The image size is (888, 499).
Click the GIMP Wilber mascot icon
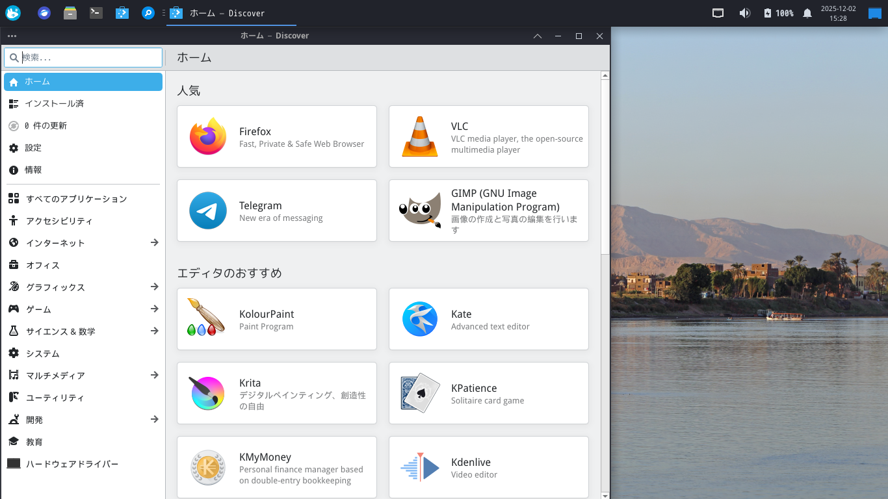click(419, 211)
